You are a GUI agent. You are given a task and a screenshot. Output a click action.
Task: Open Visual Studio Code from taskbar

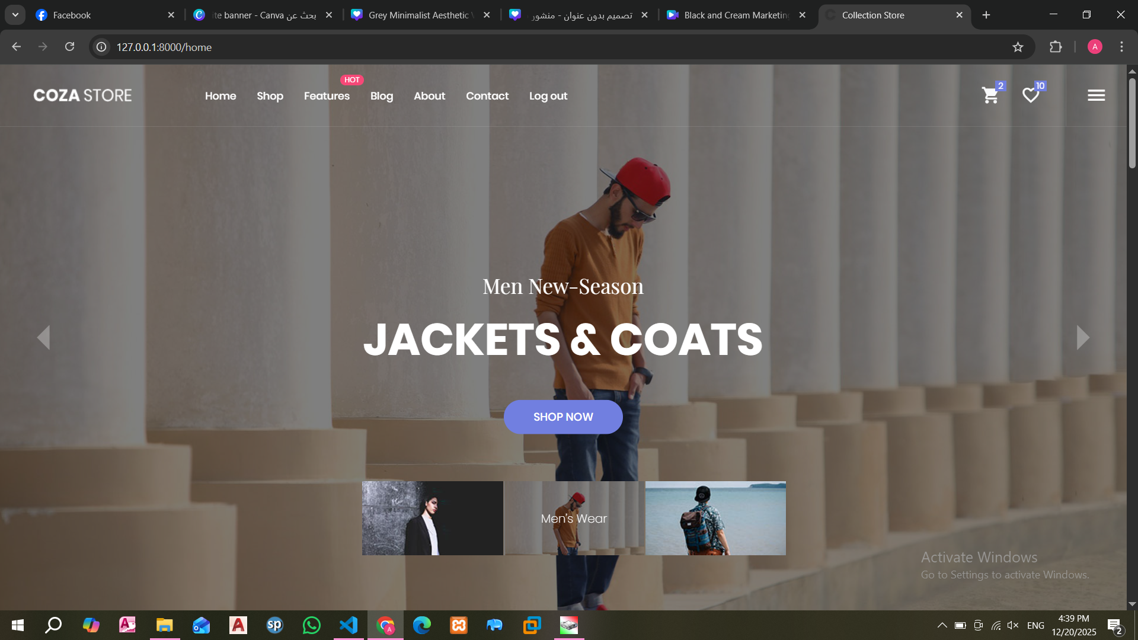[349, 625]
